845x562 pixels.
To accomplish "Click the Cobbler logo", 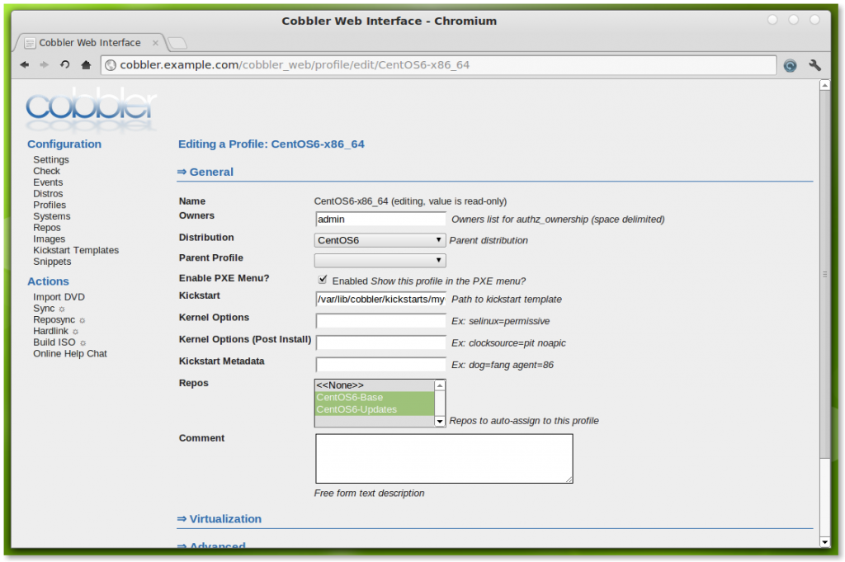I will click(x=91, y=107).
